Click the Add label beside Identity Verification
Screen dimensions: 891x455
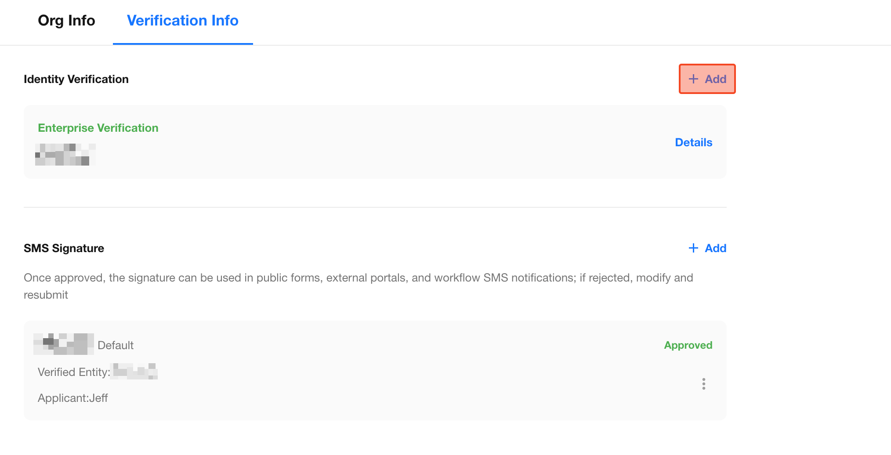715,79
